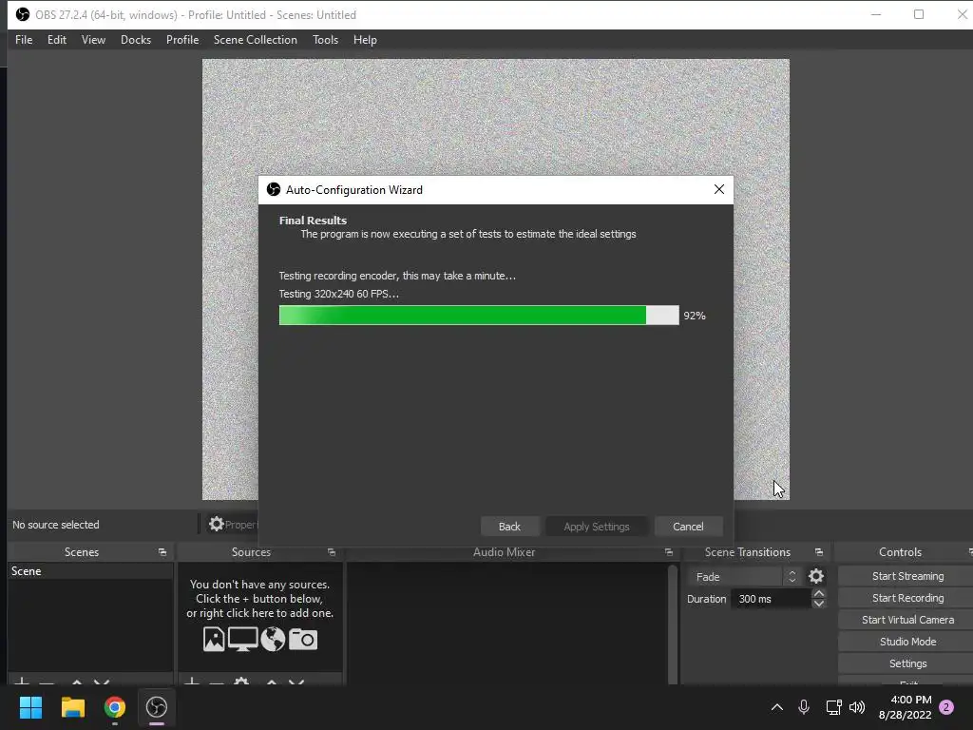Click the green encoder test progress bar
Image resolution: width=973 pixels, height=730 pixels.
click(479, 316)
